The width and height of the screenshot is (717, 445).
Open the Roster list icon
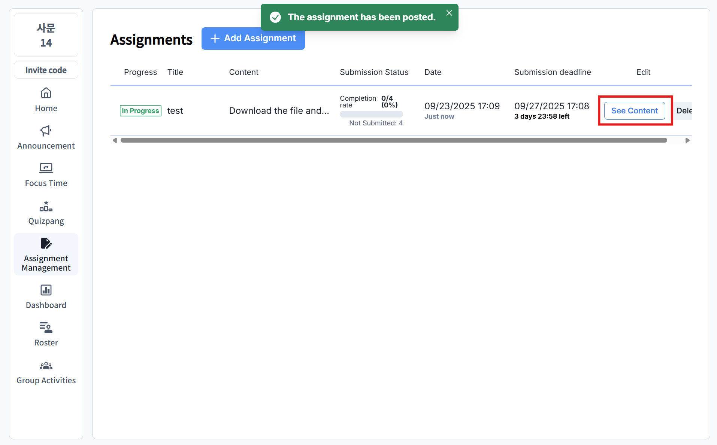click(46, 327)
